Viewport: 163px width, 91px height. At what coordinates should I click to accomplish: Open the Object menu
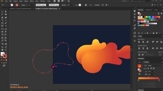(16, 1)
